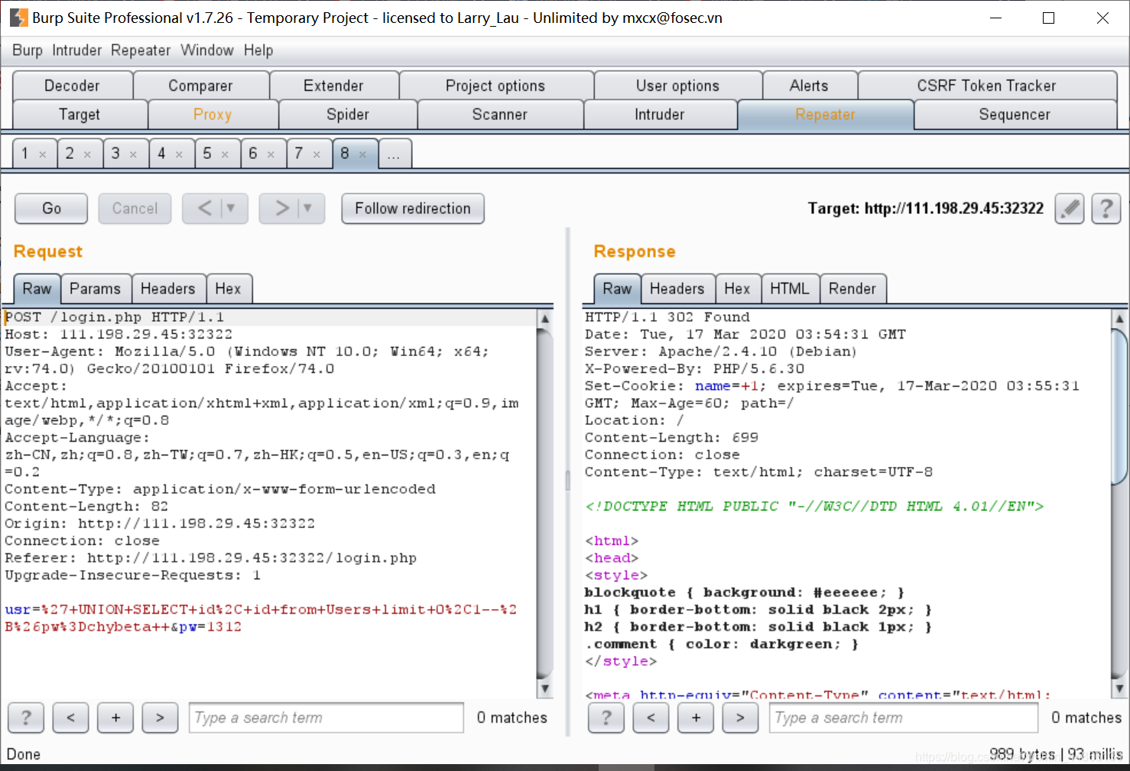1130x771 pixels.
Task: Open Repeater help question mark icon
Action: click(1106, 209)
